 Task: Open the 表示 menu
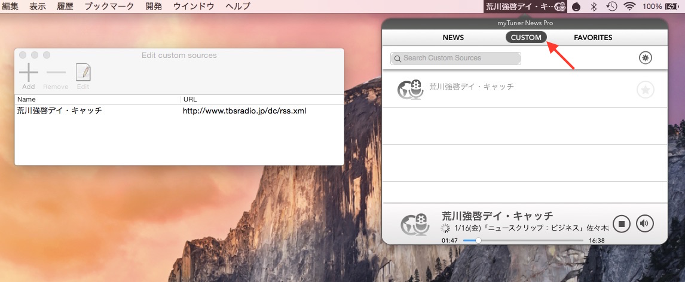tap(38, 6)
